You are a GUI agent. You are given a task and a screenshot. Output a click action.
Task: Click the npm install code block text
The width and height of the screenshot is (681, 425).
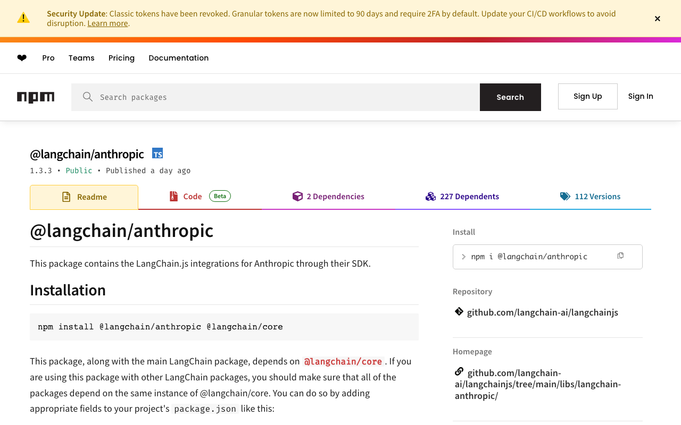[160, 327]
